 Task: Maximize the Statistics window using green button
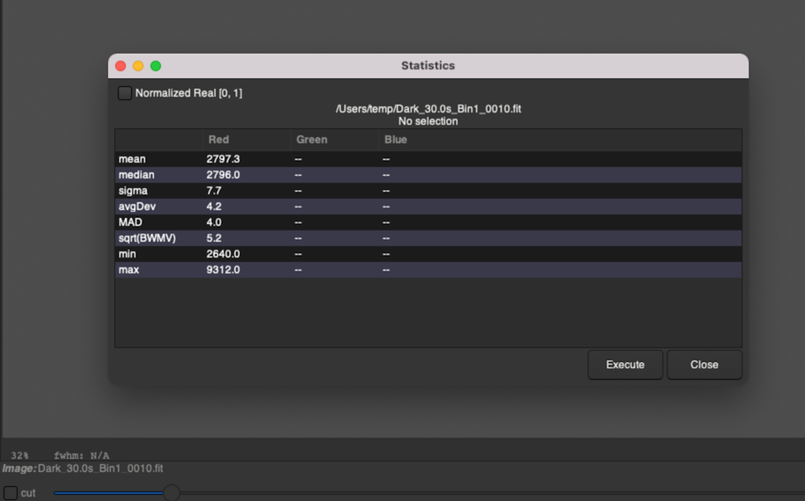156,66
